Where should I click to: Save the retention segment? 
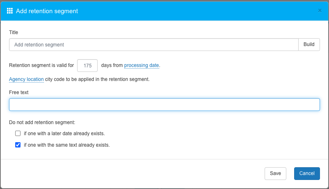point(275,174)
